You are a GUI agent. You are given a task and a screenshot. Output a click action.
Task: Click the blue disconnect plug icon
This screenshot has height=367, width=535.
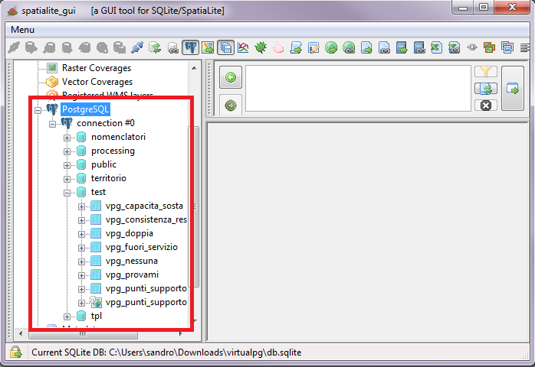[137, 47]
